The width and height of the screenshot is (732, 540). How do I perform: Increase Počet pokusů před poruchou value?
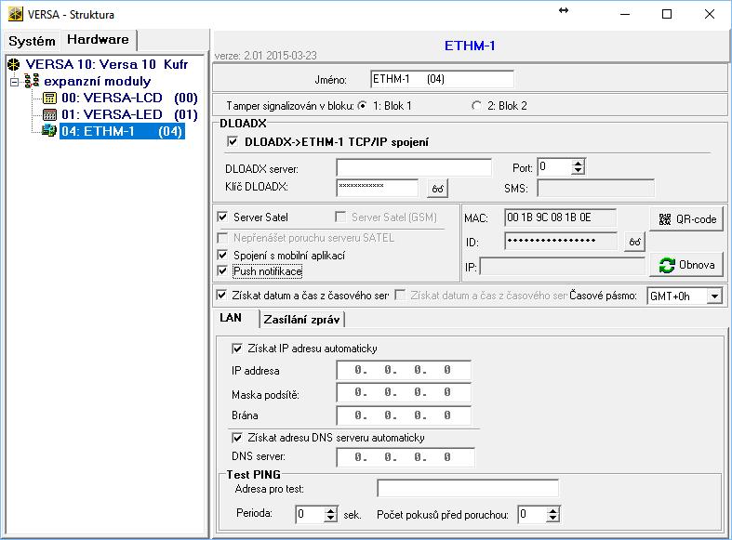tap(552, 511)
